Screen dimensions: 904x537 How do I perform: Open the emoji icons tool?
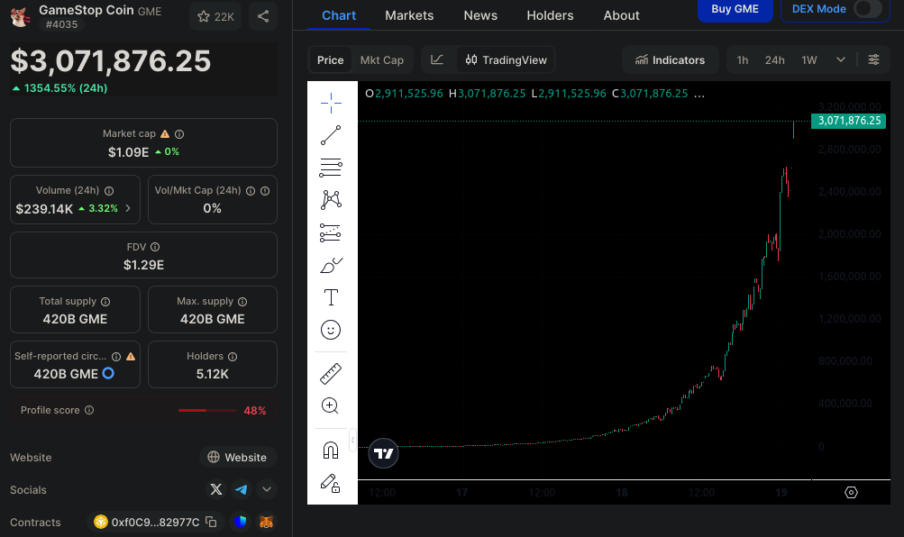(x=331, y=330)
